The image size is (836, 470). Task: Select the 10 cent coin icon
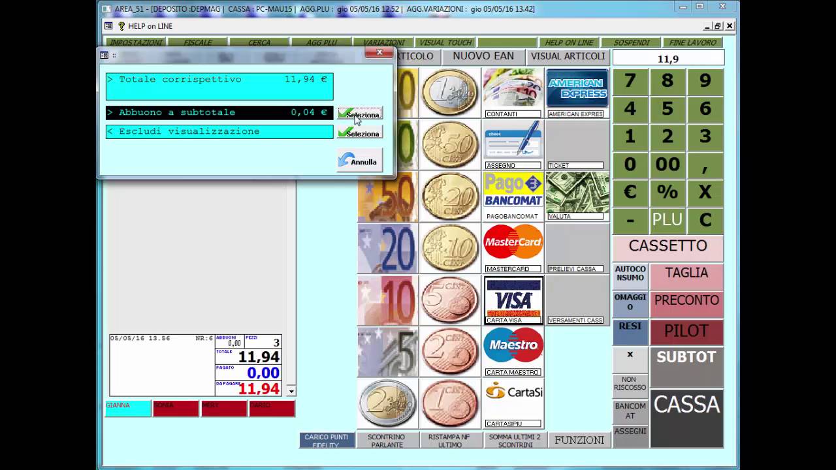(x=449, y=248)
